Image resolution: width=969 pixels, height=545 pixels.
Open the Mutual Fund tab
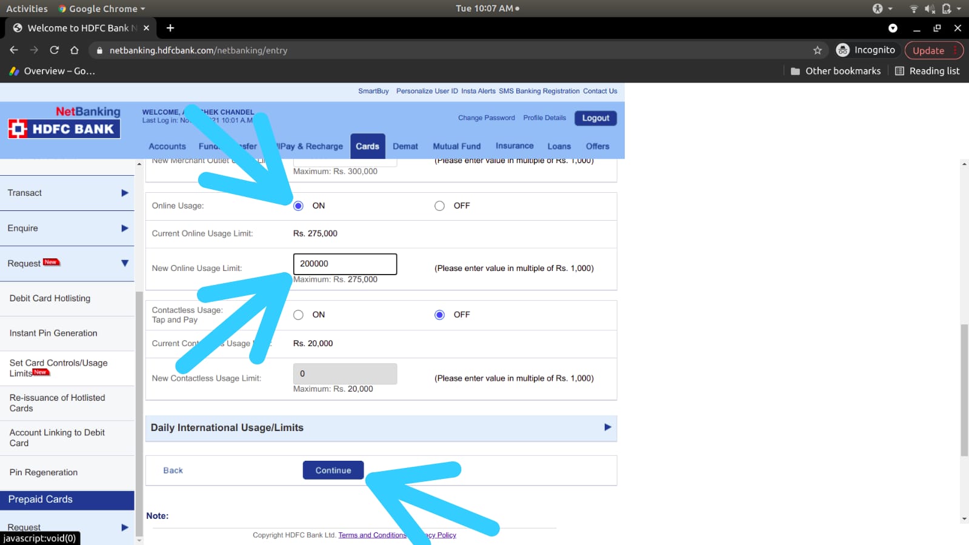[457, 146]
